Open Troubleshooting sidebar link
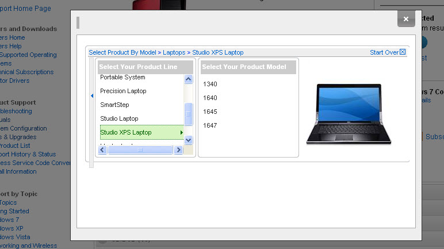The height and width of the screenshot is (249, 444). (x=16, y=111)
